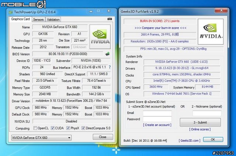Click the Memory Type value GDDR5
Viewport: 236px width, 156px height.
pyautogui.click(x=45, y=88)
